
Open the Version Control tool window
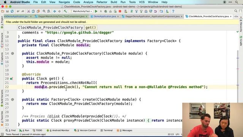85,130
